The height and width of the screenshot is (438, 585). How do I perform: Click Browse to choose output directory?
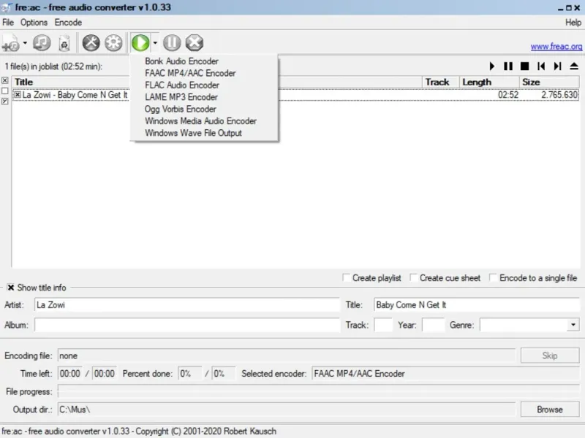(550, 410)
